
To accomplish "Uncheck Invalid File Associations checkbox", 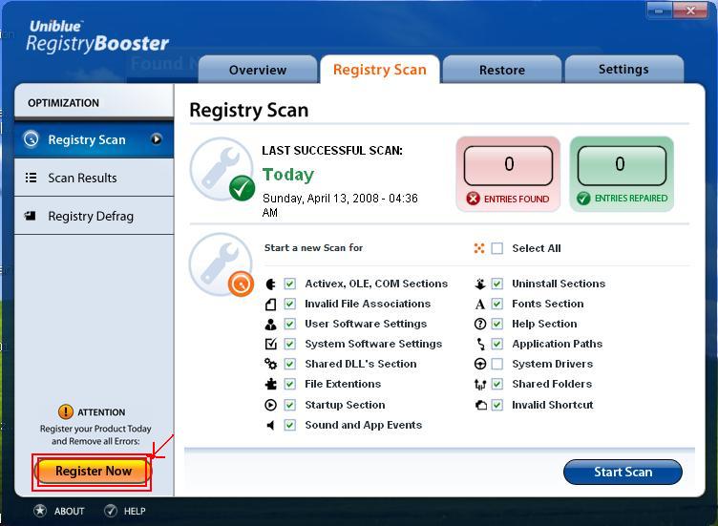I will [290, 304].
